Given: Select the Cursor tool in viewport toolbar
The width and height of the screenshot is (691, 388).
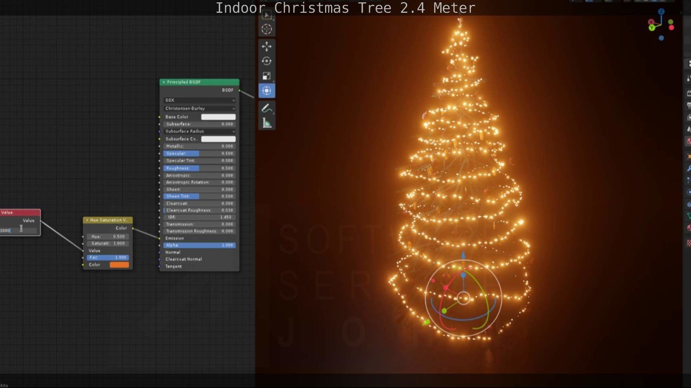Looking at the screenshot, I should click(x=267, y=29).
